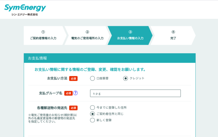Click the 必須 badge beside お支払い方法
Image resolution: width=218 pixels, height=137 pixels.
pos(73,78)
